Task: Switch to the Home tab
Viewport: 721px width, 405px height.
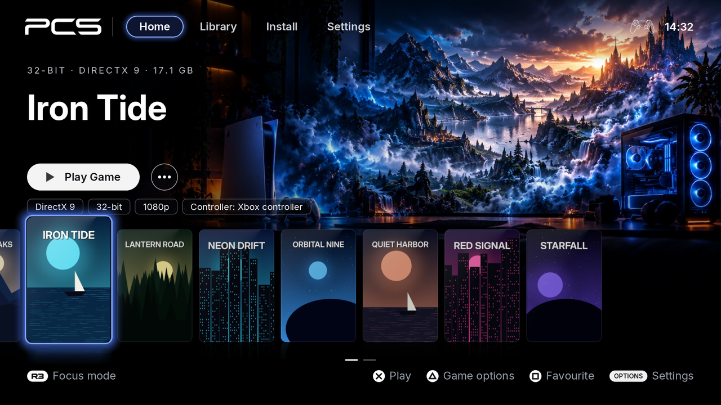Action: tap(155, 26)
